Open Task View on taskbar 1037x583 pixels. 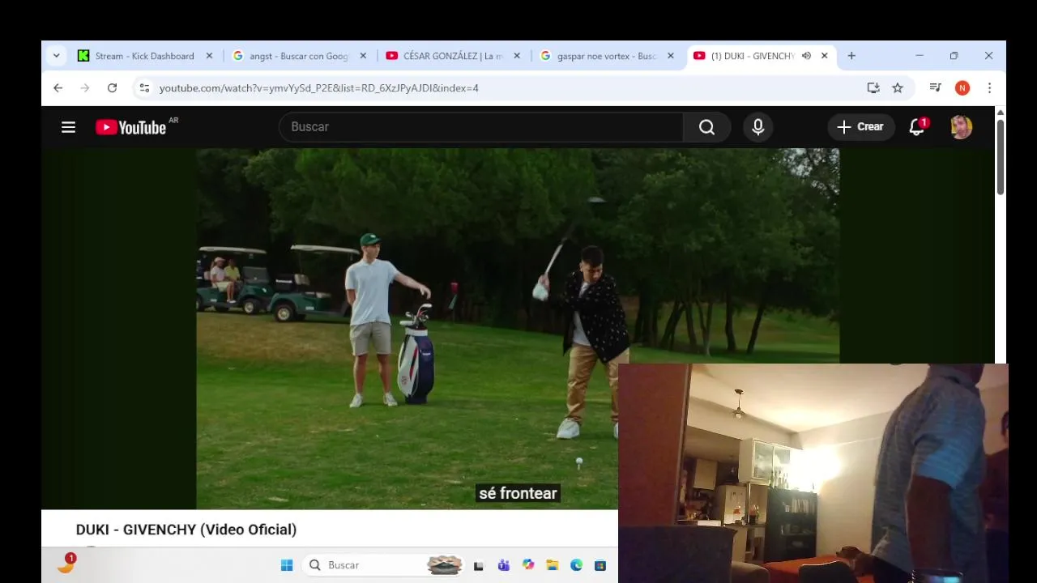click(479, 565)
